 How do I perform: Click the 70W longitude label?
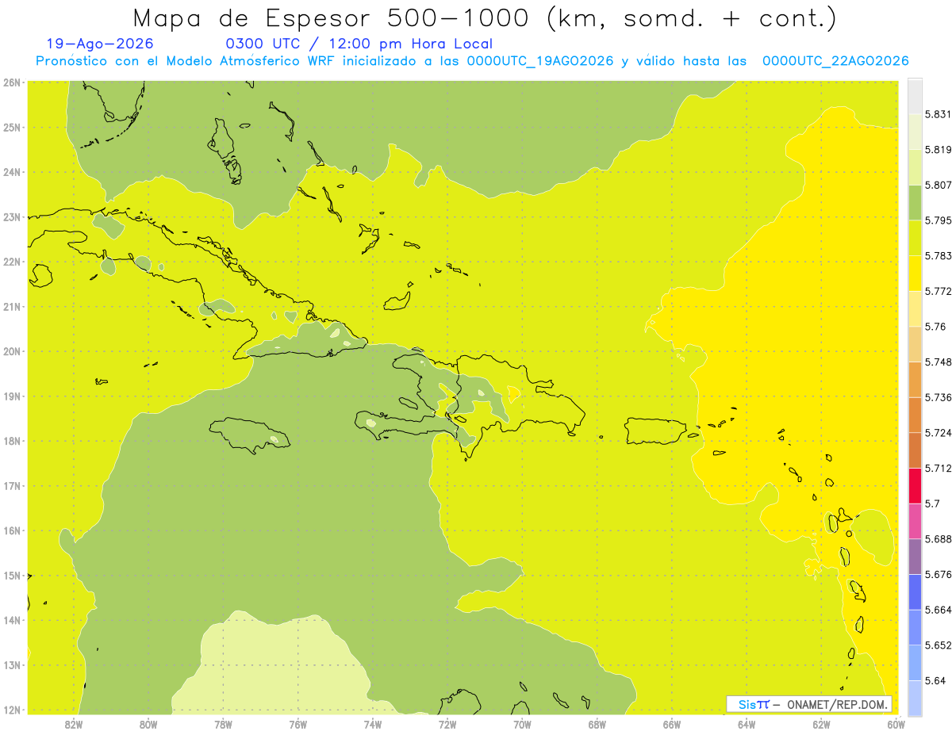[522, 724]
